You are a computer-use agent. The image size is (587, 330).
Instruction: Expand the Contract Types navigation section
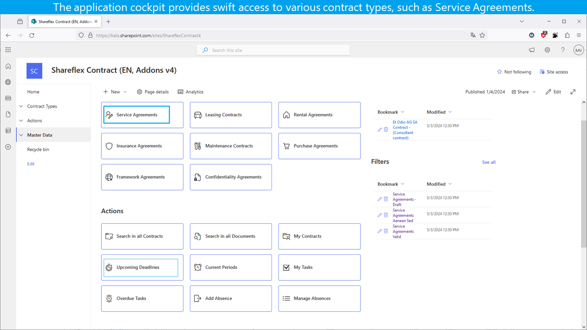tap(21, 106)
